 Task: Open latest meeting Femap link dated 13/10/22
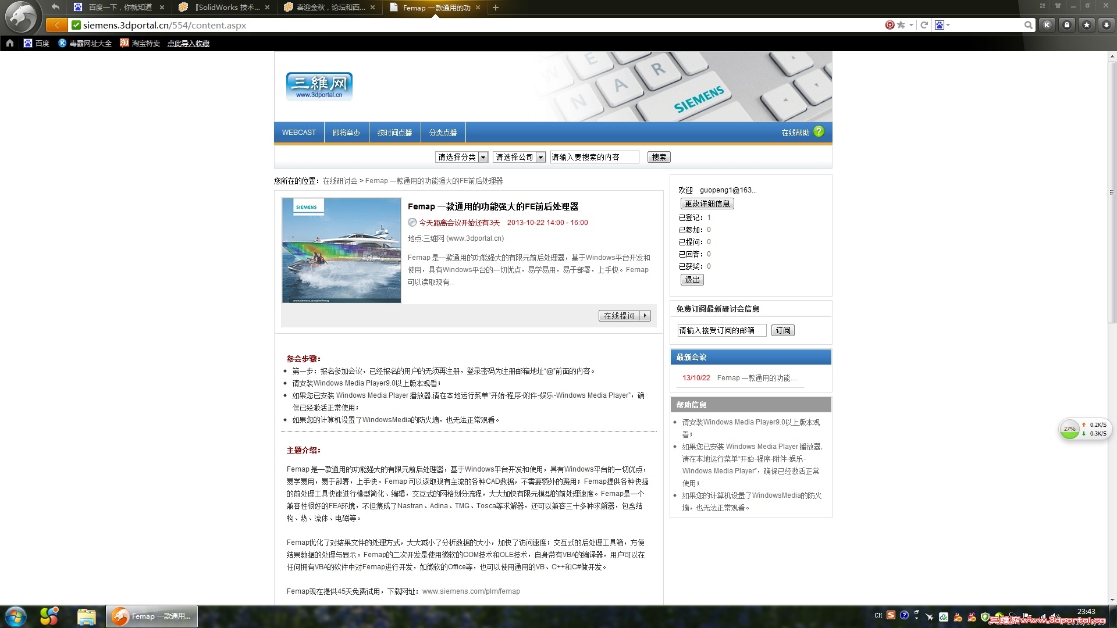pyautogui.click(x=757, y=378)
